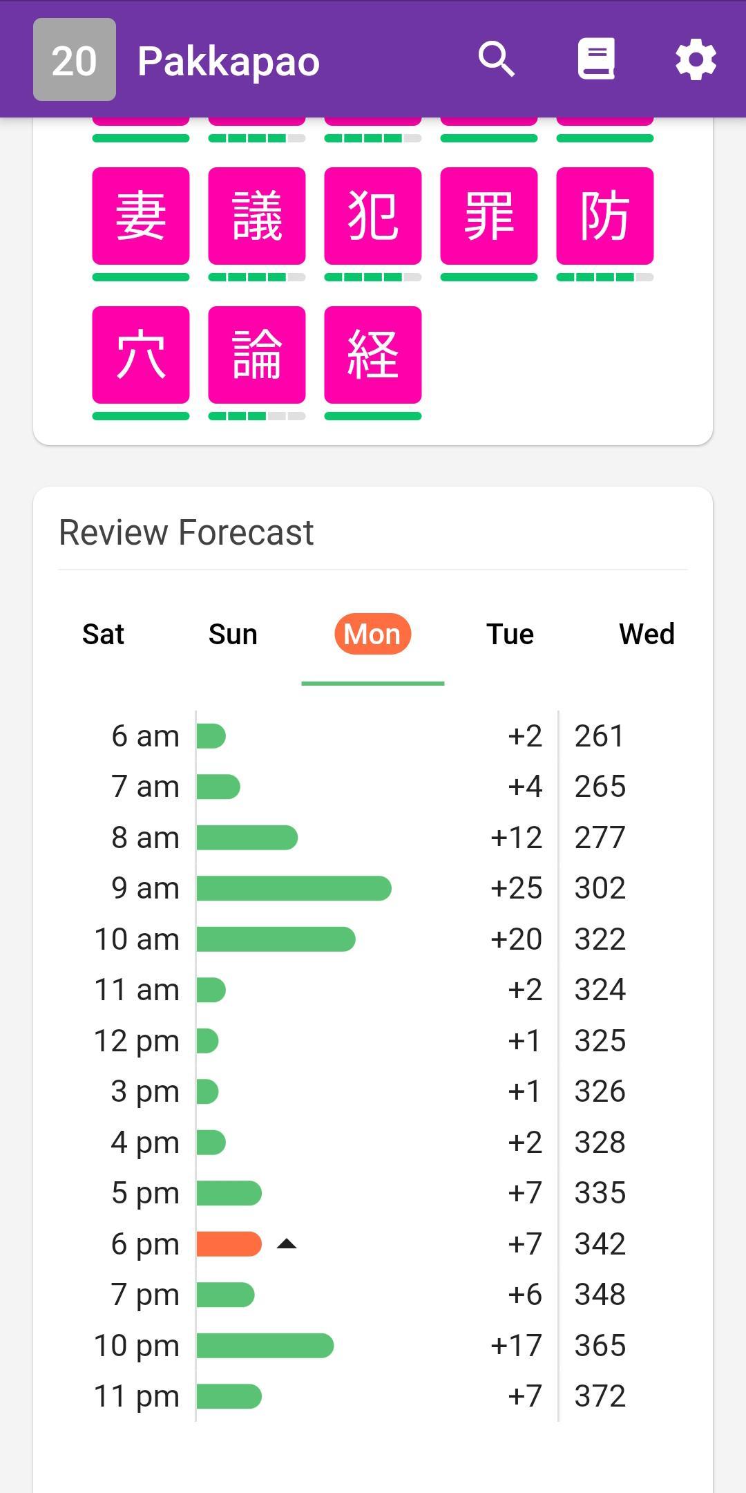The width and height of the screenshot is (746, 1493).
Task: Switch forecast to the Sun tab
Action: tap(233, 634)
